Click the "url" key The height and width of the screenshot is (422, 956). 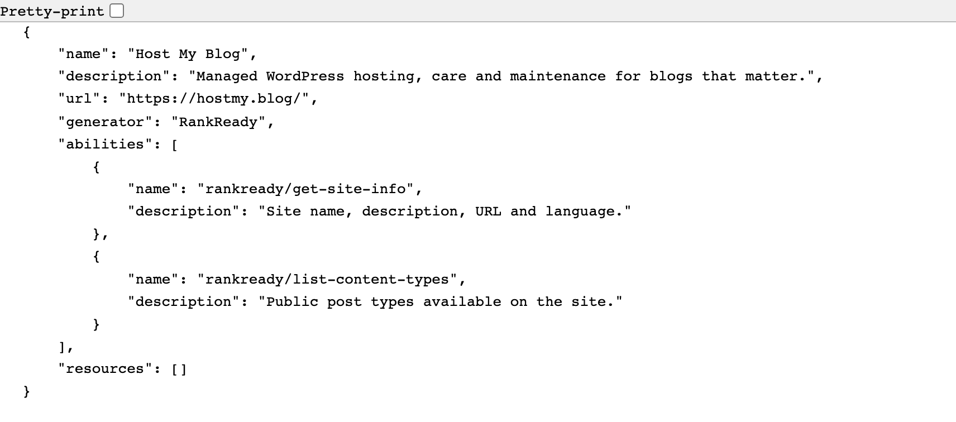coord(79,99)
